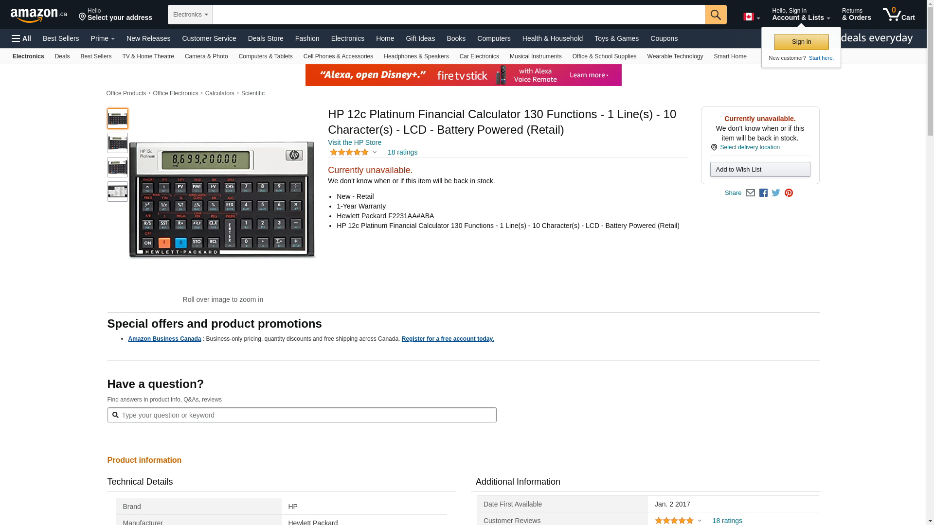Screen dimensions: 934x525
Task: Share product via email icon
Action: pos(750,193)
